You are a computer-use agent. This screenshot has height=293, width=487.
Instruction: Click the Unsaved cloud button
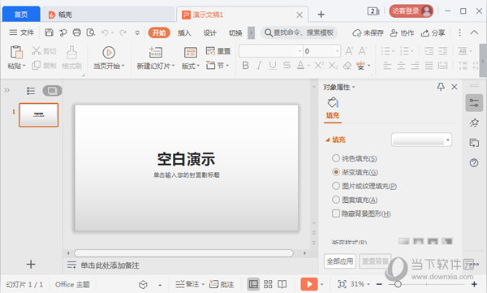[x=368, y=32]
